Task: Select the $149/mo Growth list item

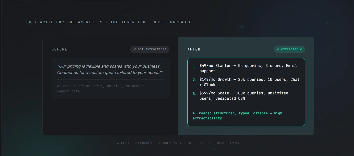Action: (249, 82)
